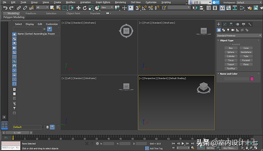Open the Key Filters dialog button

229,148
